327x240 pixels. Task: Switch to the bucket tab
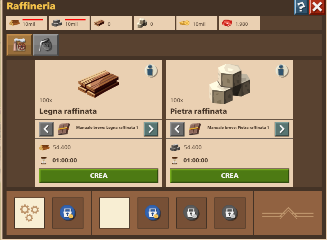(x=46, y=45)
